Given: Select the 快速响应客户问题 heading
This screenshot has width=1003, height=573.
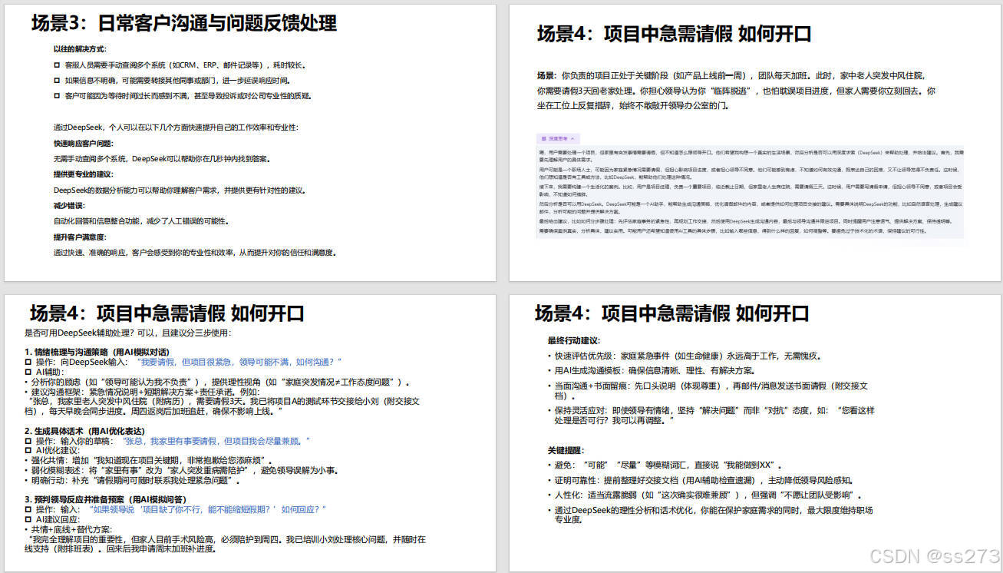Looking at the screenshot, I should tap(83, 144).
